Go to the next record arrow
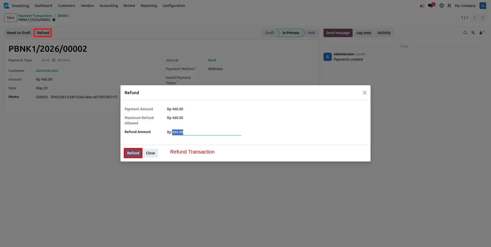 click(483, 18)
